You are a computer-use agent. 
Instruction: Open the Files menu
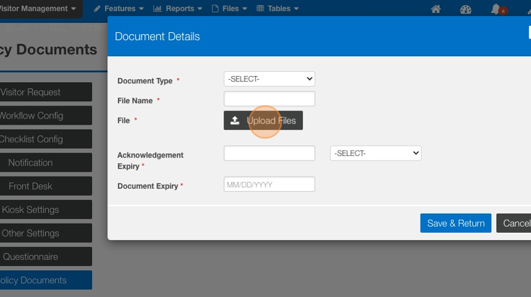(x=229, y=9)
